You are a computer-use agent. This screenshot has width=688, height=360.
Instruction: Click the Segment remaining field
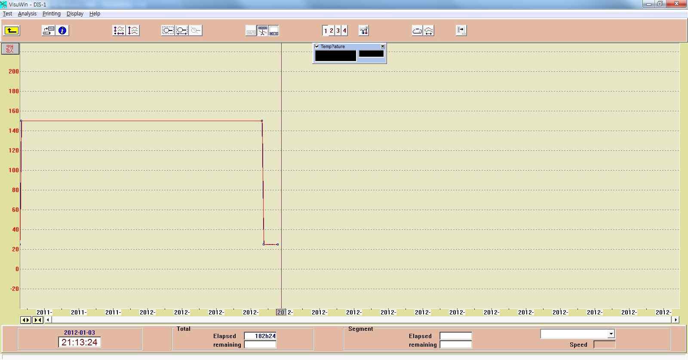[x=456, y=345]
